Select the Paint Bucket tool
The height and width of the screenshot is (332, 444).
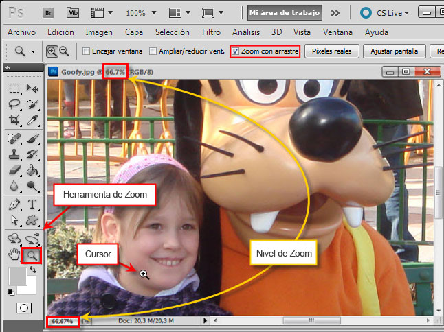pyautogui.click(x=32, y=170)
